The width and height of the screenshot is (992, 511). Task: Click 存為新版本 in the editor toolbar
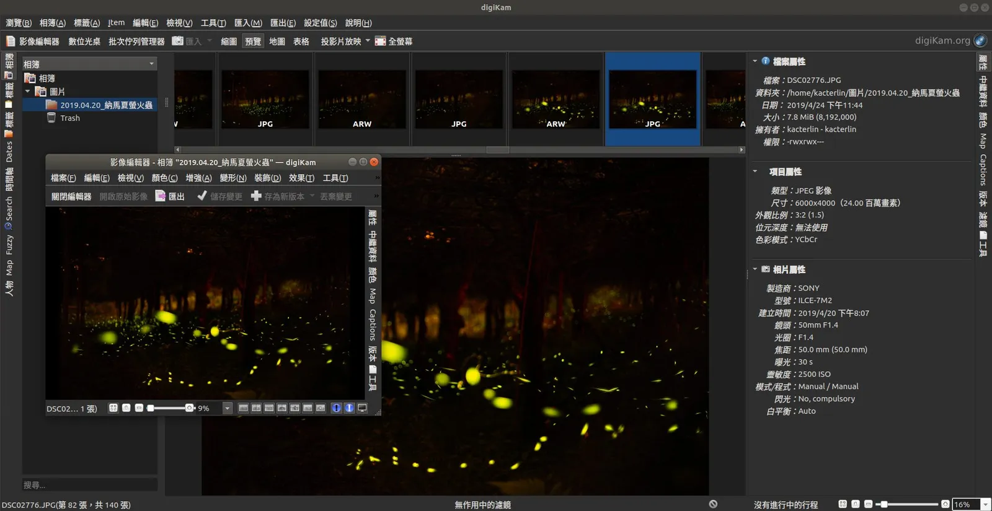tap(278, 196)
